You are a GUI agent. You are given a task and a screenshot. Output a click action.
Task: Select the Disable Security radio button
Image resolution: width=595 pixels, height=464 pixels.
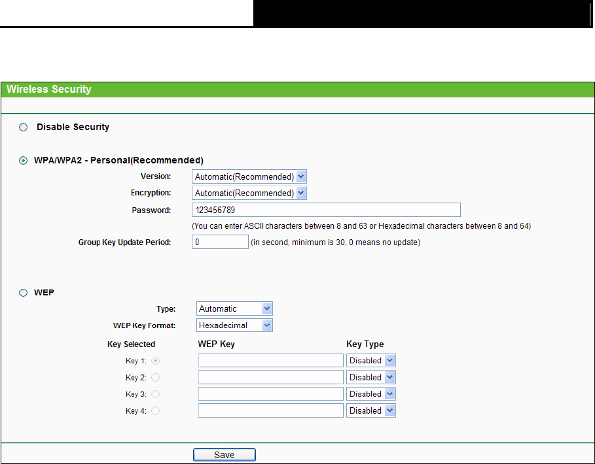tap(24, 127)
